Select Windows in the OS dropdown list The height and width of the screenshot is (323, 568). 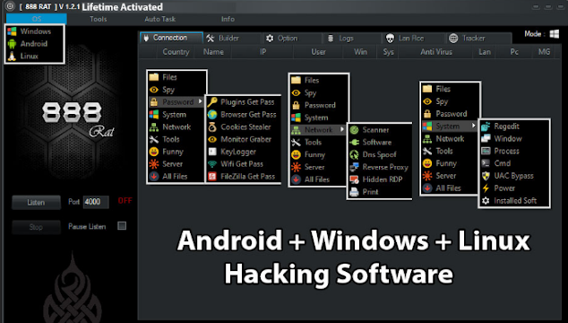[35, 31]
